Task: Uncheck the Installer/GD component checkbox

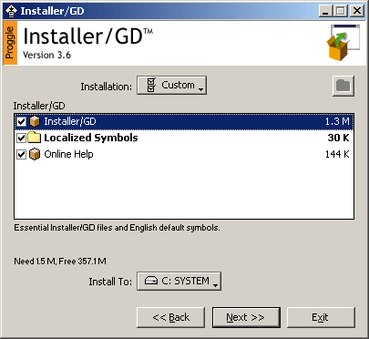Action: pos(21,121)
